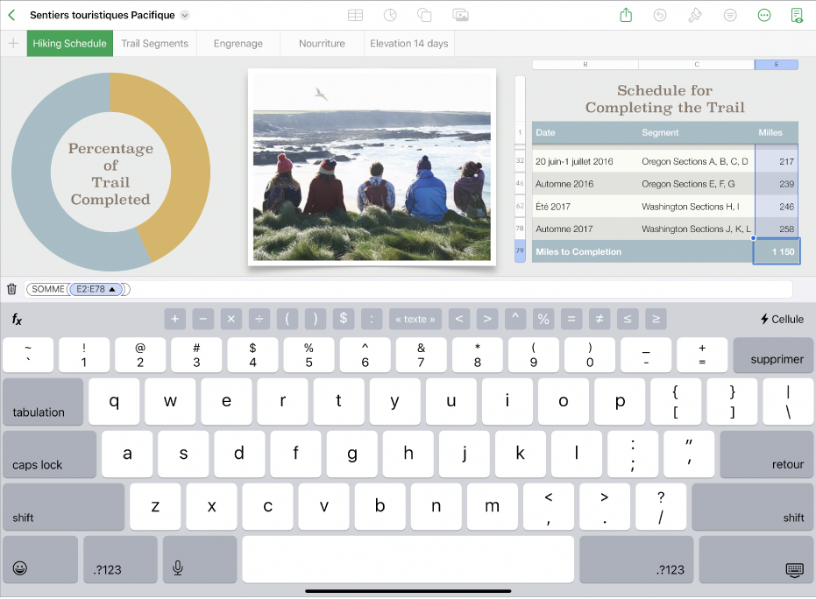The height and width of the screenshot is (599, 816).
Task: Select column E header
Action: pos(776,65)
